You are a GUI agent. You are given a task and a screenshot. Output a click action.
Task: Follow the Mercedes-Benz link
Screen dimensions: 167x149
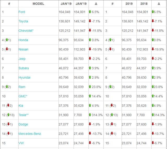click(30, 134)
